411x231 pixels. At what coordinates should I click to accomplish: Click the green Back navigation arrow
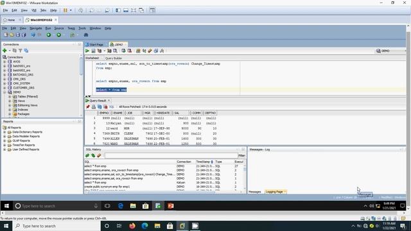tap(49, 35)
